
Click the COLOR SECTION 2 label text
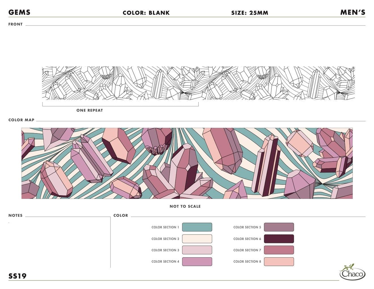point(165,239)
